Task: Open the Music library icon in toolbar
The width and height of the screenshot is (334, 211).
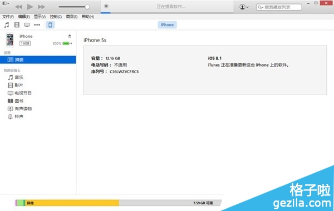Action: [7, 25]
